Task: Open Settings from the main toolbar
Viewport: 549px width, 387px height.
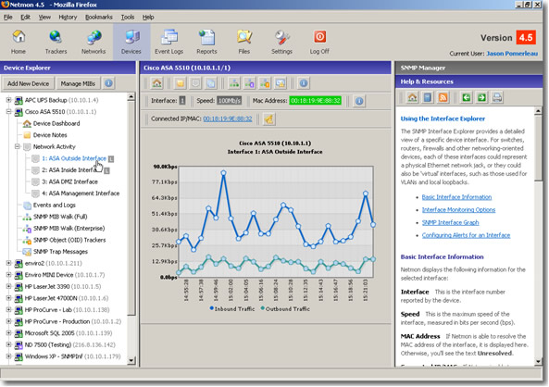Action: coord(281,42)
